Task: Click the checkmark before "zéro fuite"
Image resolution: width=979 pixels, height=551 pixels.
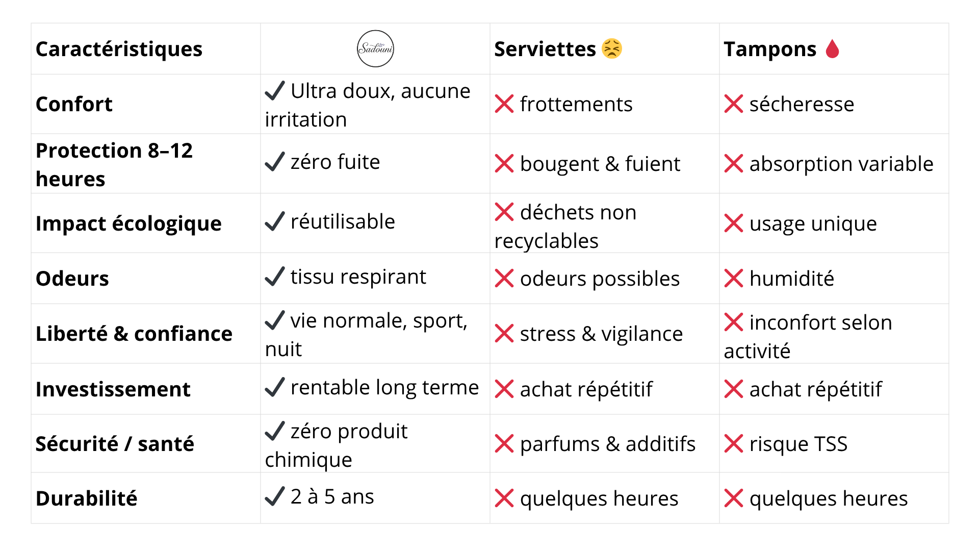Action: (x=275, y=162)
